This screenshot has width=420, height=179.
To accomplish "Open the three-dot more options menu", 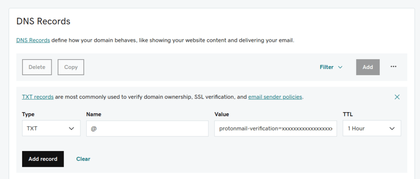I will pos(393,67).
